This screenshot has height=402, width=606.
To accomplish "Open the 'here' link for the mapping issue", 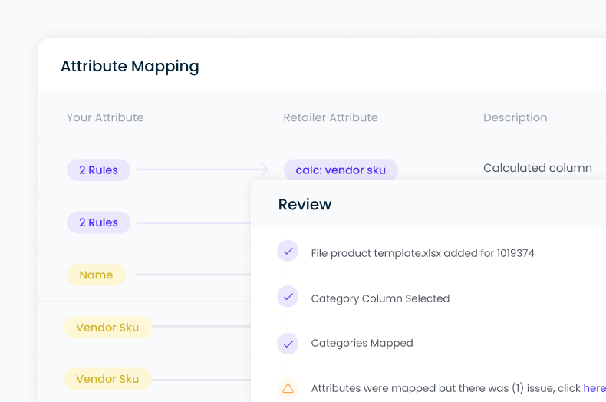I will (x=594, y=388).
